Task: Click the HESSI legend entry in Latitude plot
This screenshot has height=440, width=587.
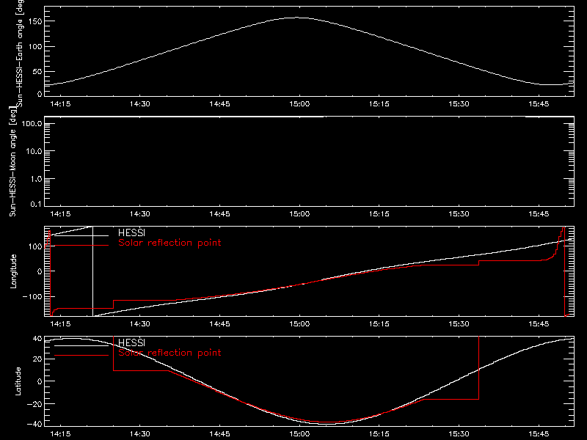Action: click(131, 342)
